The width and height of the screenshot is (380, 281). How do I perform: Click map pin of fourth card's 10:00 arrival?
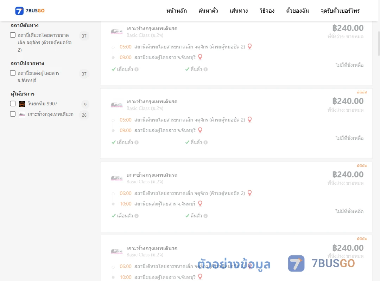point(200,277)
